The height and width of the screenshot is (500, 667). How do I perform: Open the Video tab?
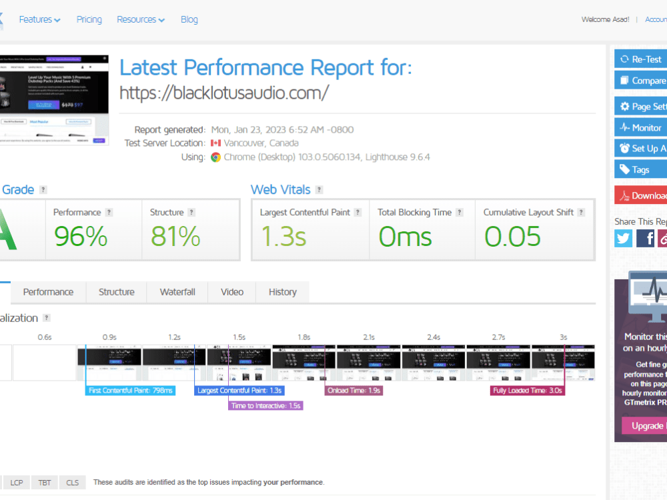point(232,292)
